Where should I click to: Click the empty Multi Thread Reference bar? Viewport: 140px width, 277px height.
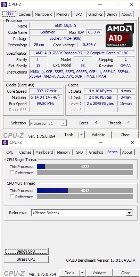[85, 197]
